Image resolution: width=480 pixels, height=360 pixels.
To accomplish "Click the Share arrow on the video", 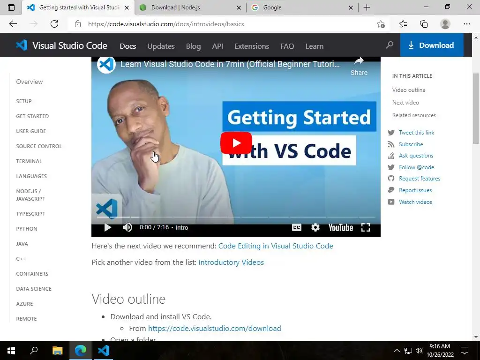I will [x=359, y=66].
